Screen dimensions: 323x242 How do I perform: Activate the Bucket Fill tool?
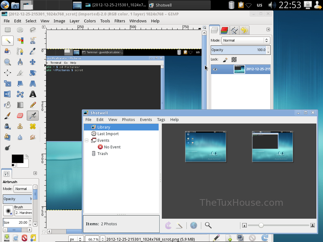tap(8, 105)
